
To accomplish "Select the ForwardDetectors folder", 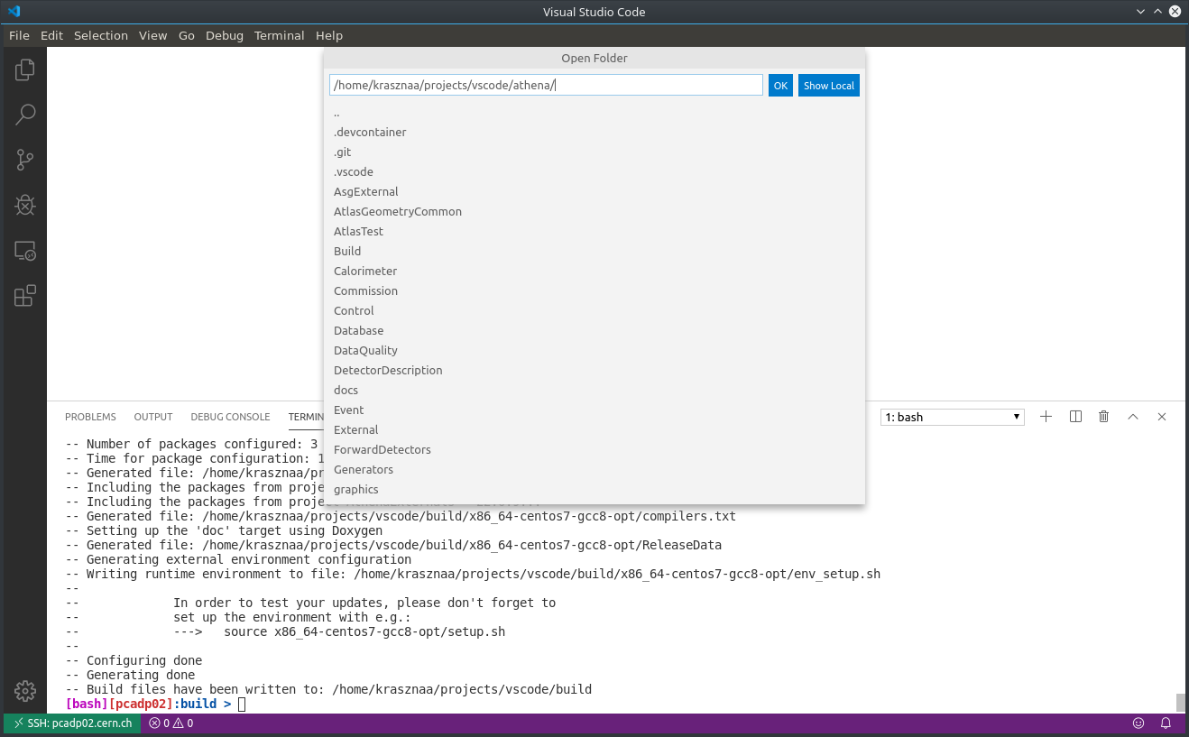I will [x=594, y=450].
